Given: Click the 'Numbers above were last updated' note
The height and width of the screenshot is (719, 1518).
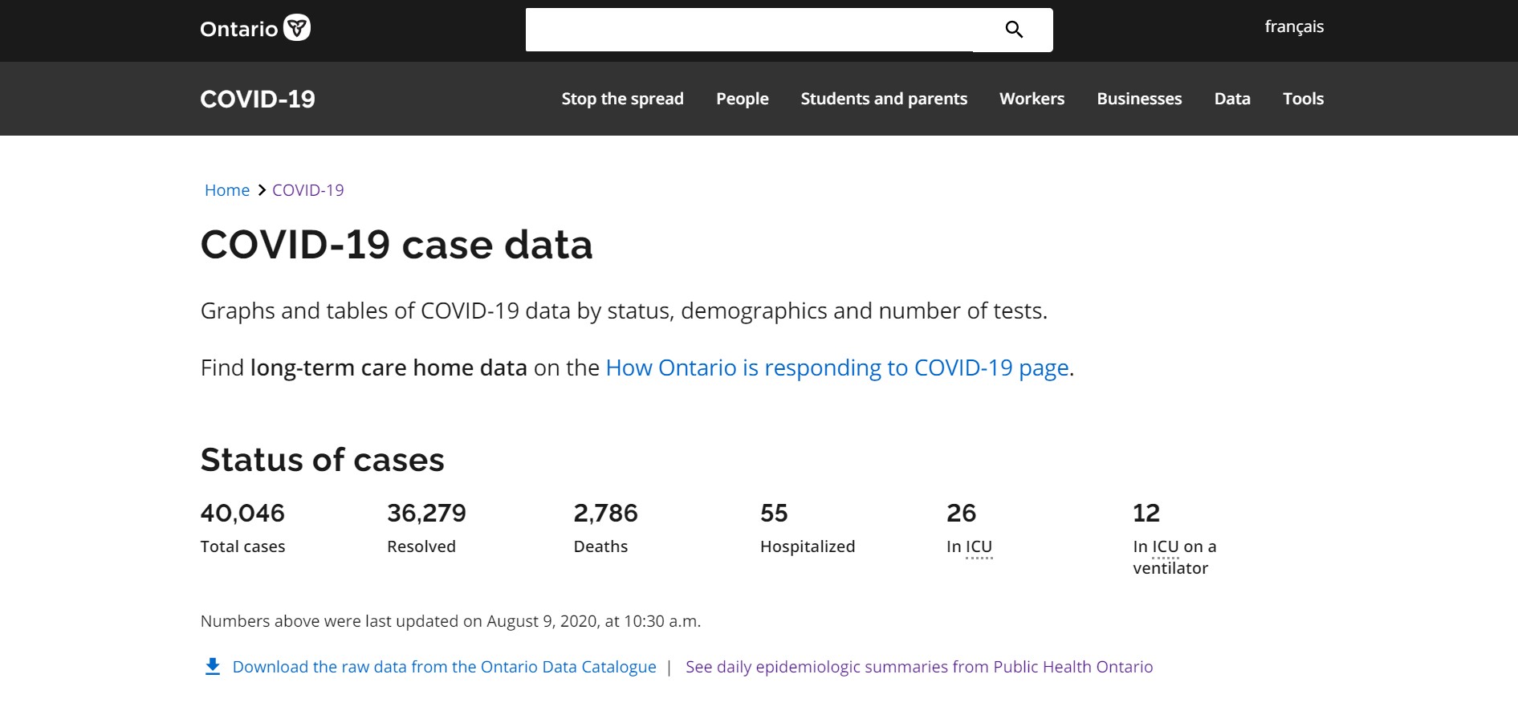Looking at the screenshot, I should 450,621.
